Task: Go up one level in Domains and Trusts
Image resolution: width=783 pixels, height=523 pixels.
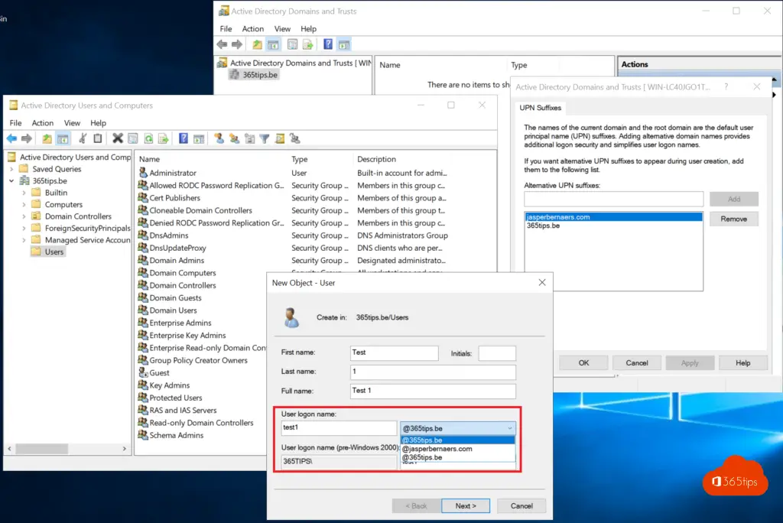Action: coord(257,44)
